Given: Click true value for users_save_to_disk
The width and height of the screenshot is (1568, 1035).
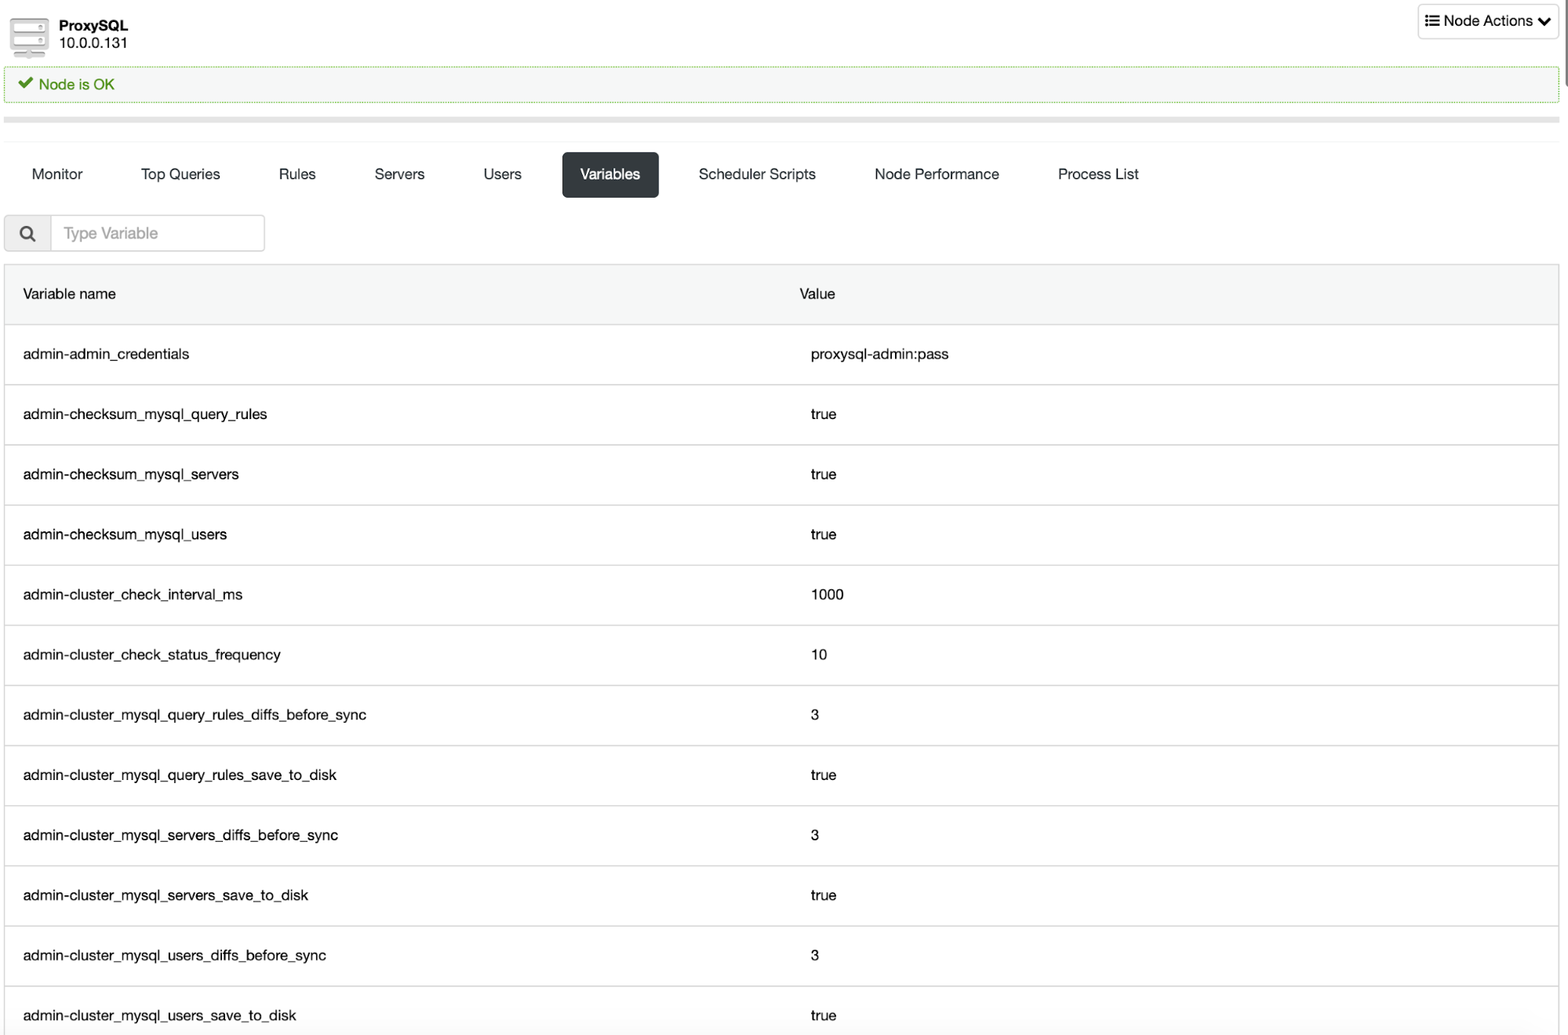Looking at the screenshot, I should coord(824,1016).
